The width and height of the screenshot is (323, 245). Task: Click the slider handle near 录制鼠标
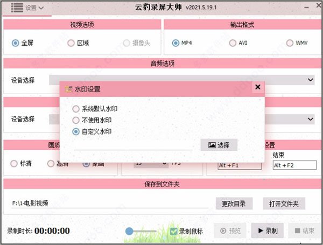coord(129,231)
